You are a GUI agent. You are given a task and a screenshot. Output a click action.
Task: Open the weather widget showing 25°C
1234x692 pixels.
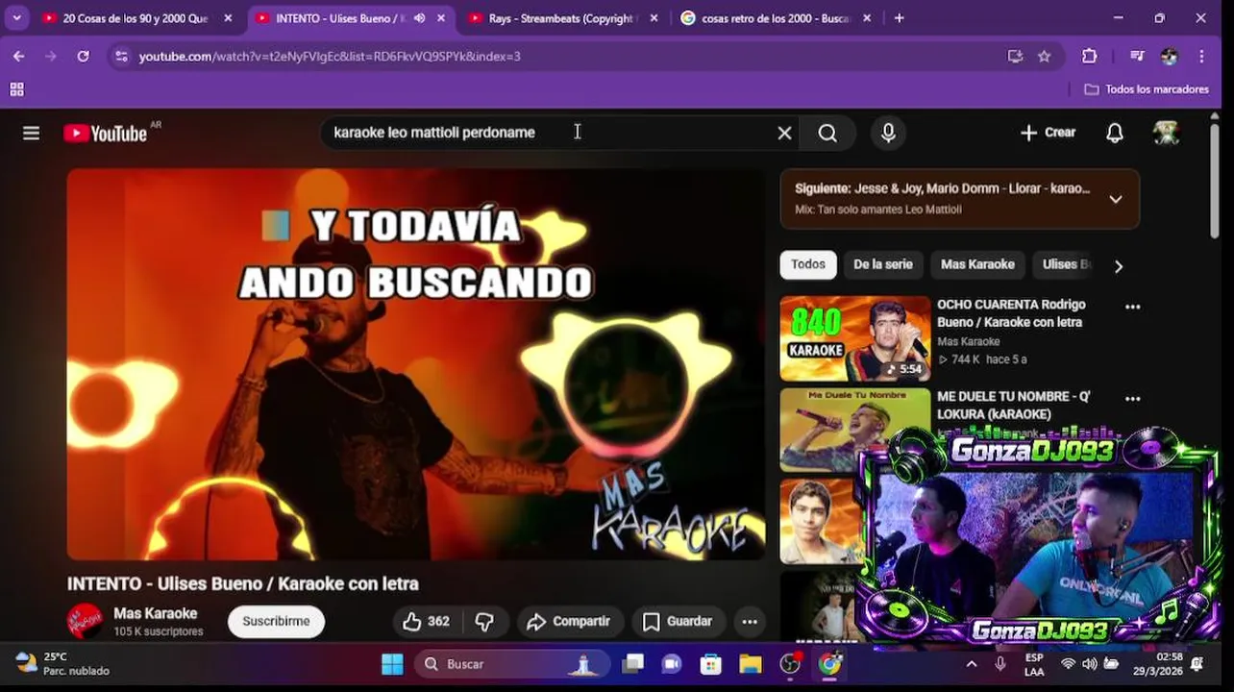(x=62, y=664)
